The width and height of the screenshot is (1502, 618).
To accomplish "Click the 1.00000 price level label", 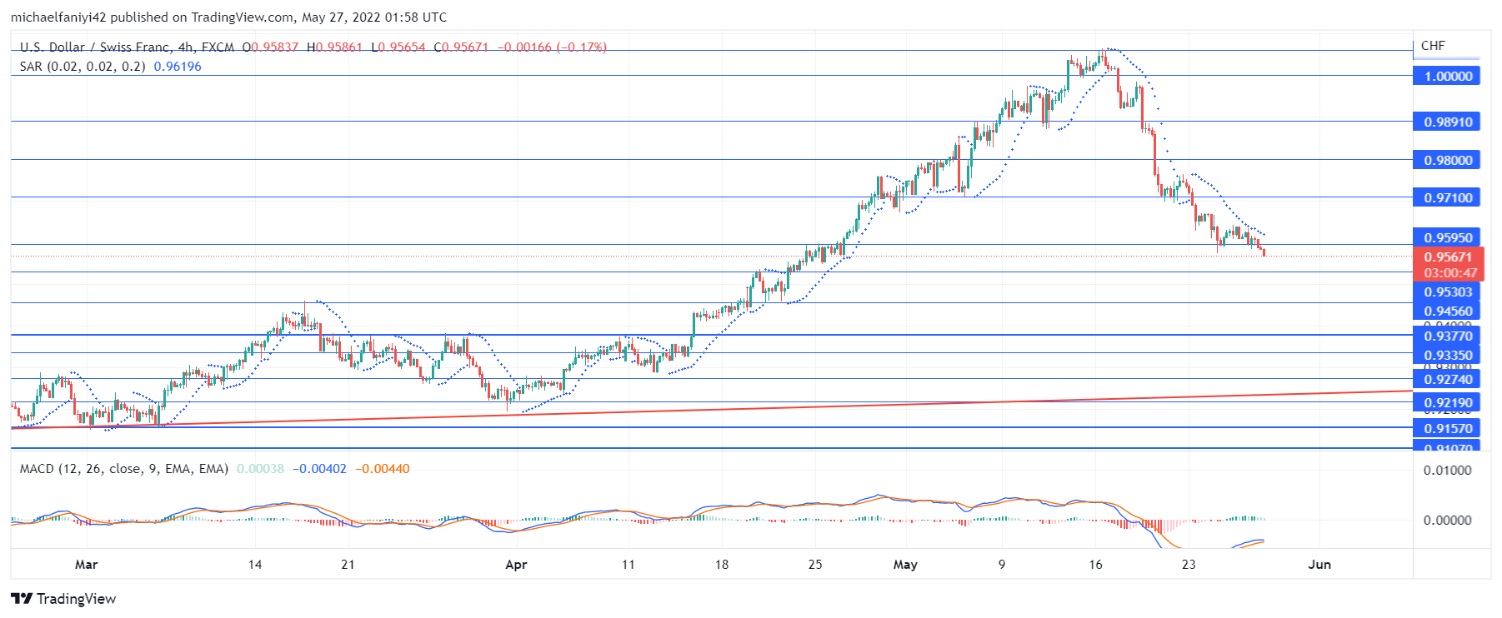I will click(1447, 77).
